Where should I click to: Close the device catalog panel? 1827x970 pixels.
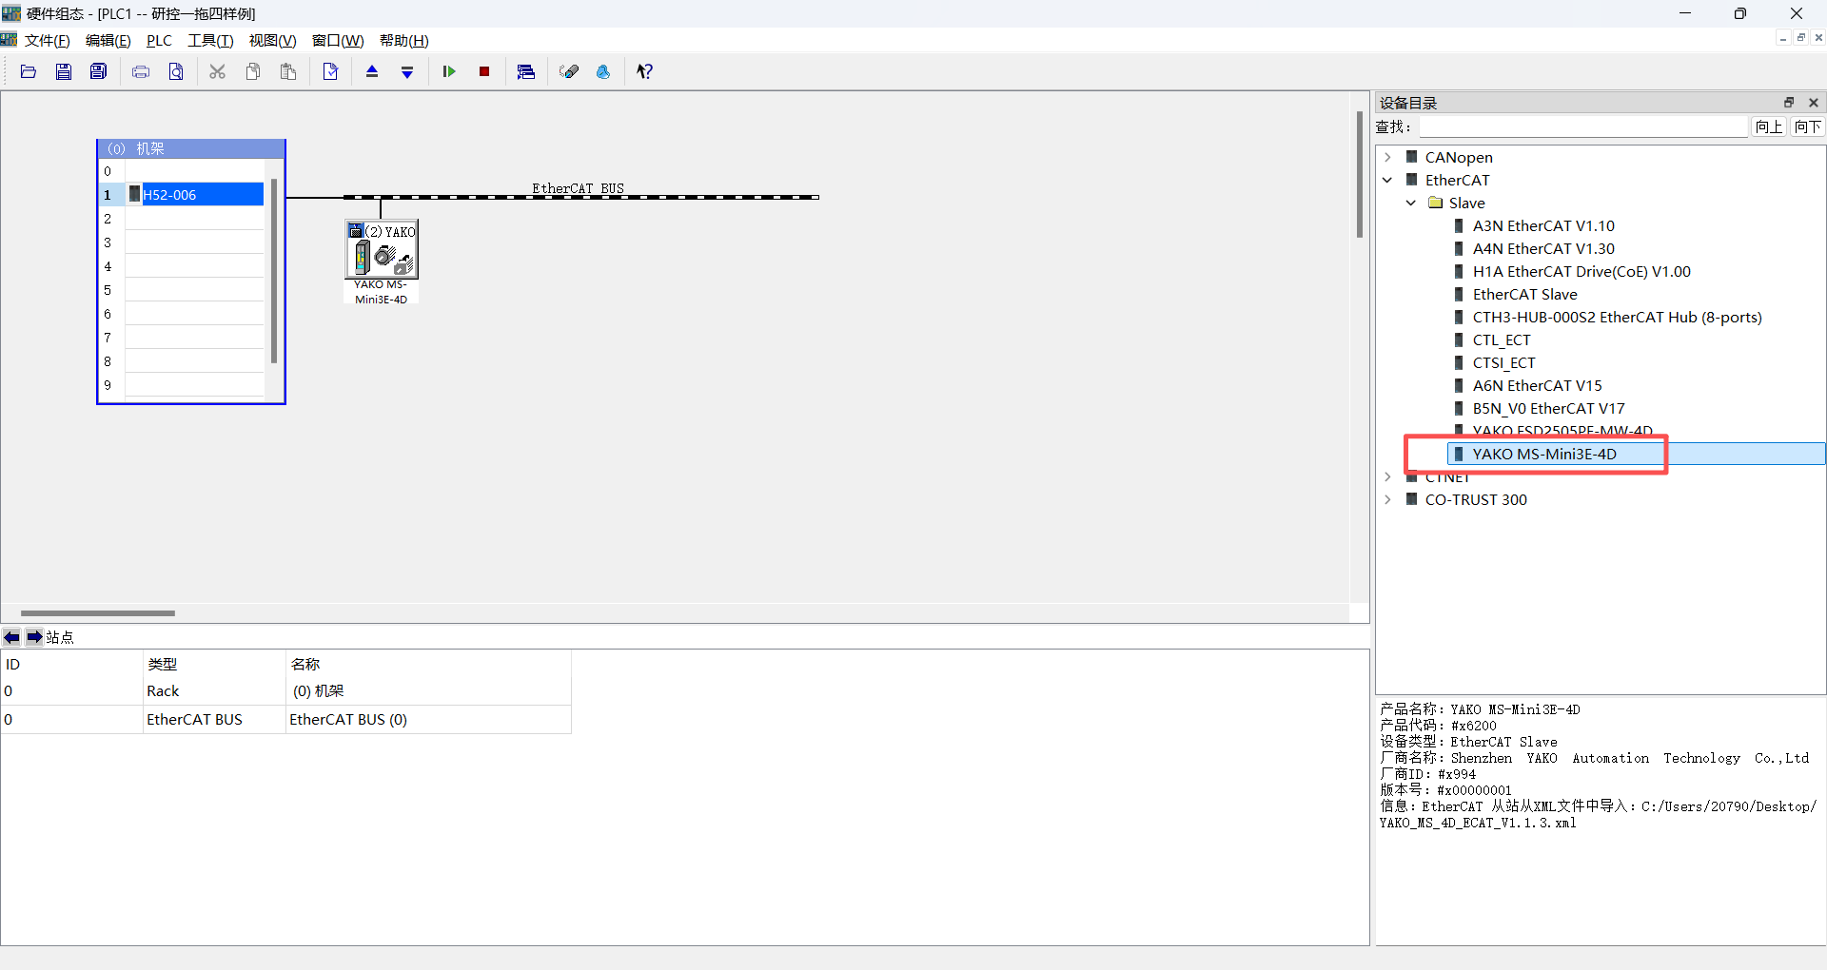1814,103
